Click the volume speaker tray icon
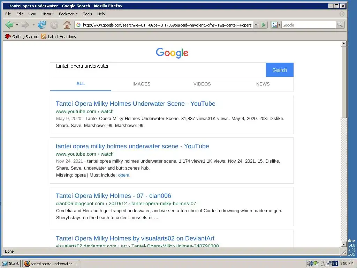This screenshot has width=357, height=268. click(x=310, y=264)
